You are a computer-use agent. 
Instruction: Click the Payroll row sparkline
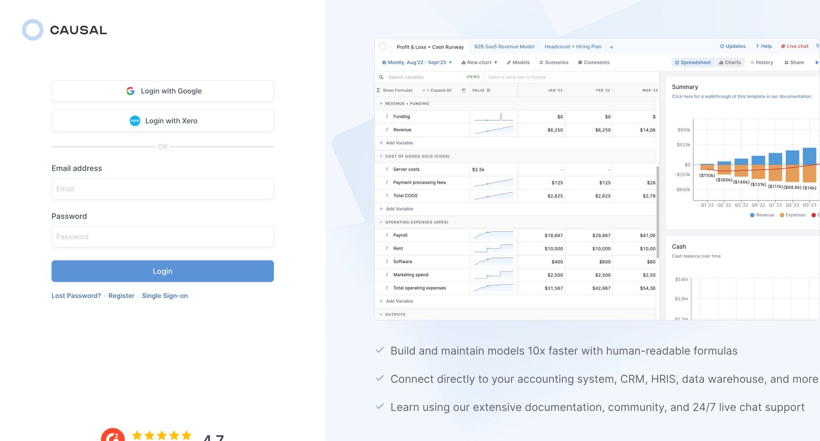[494, 235]
